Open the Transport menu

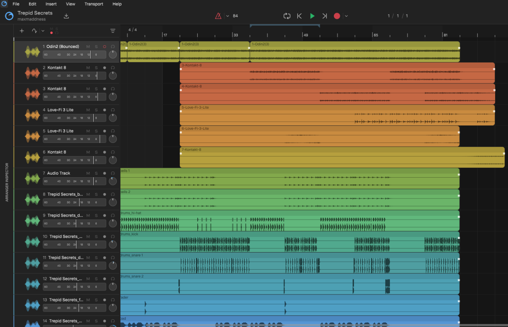click(x=94, y=4)
